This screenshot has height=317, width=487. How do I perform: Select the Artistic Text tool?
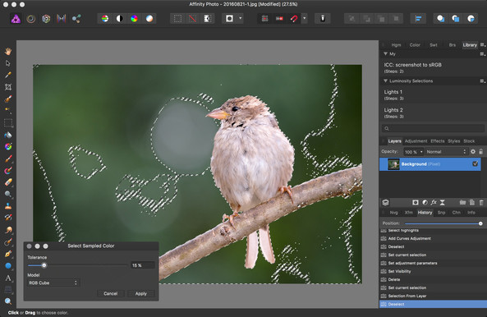pos(8,278)
